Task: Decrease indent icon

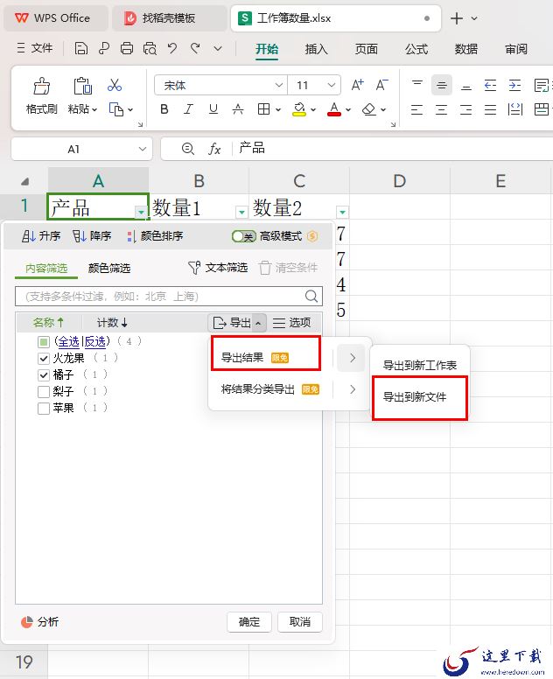Action: [x=490, y=85]
